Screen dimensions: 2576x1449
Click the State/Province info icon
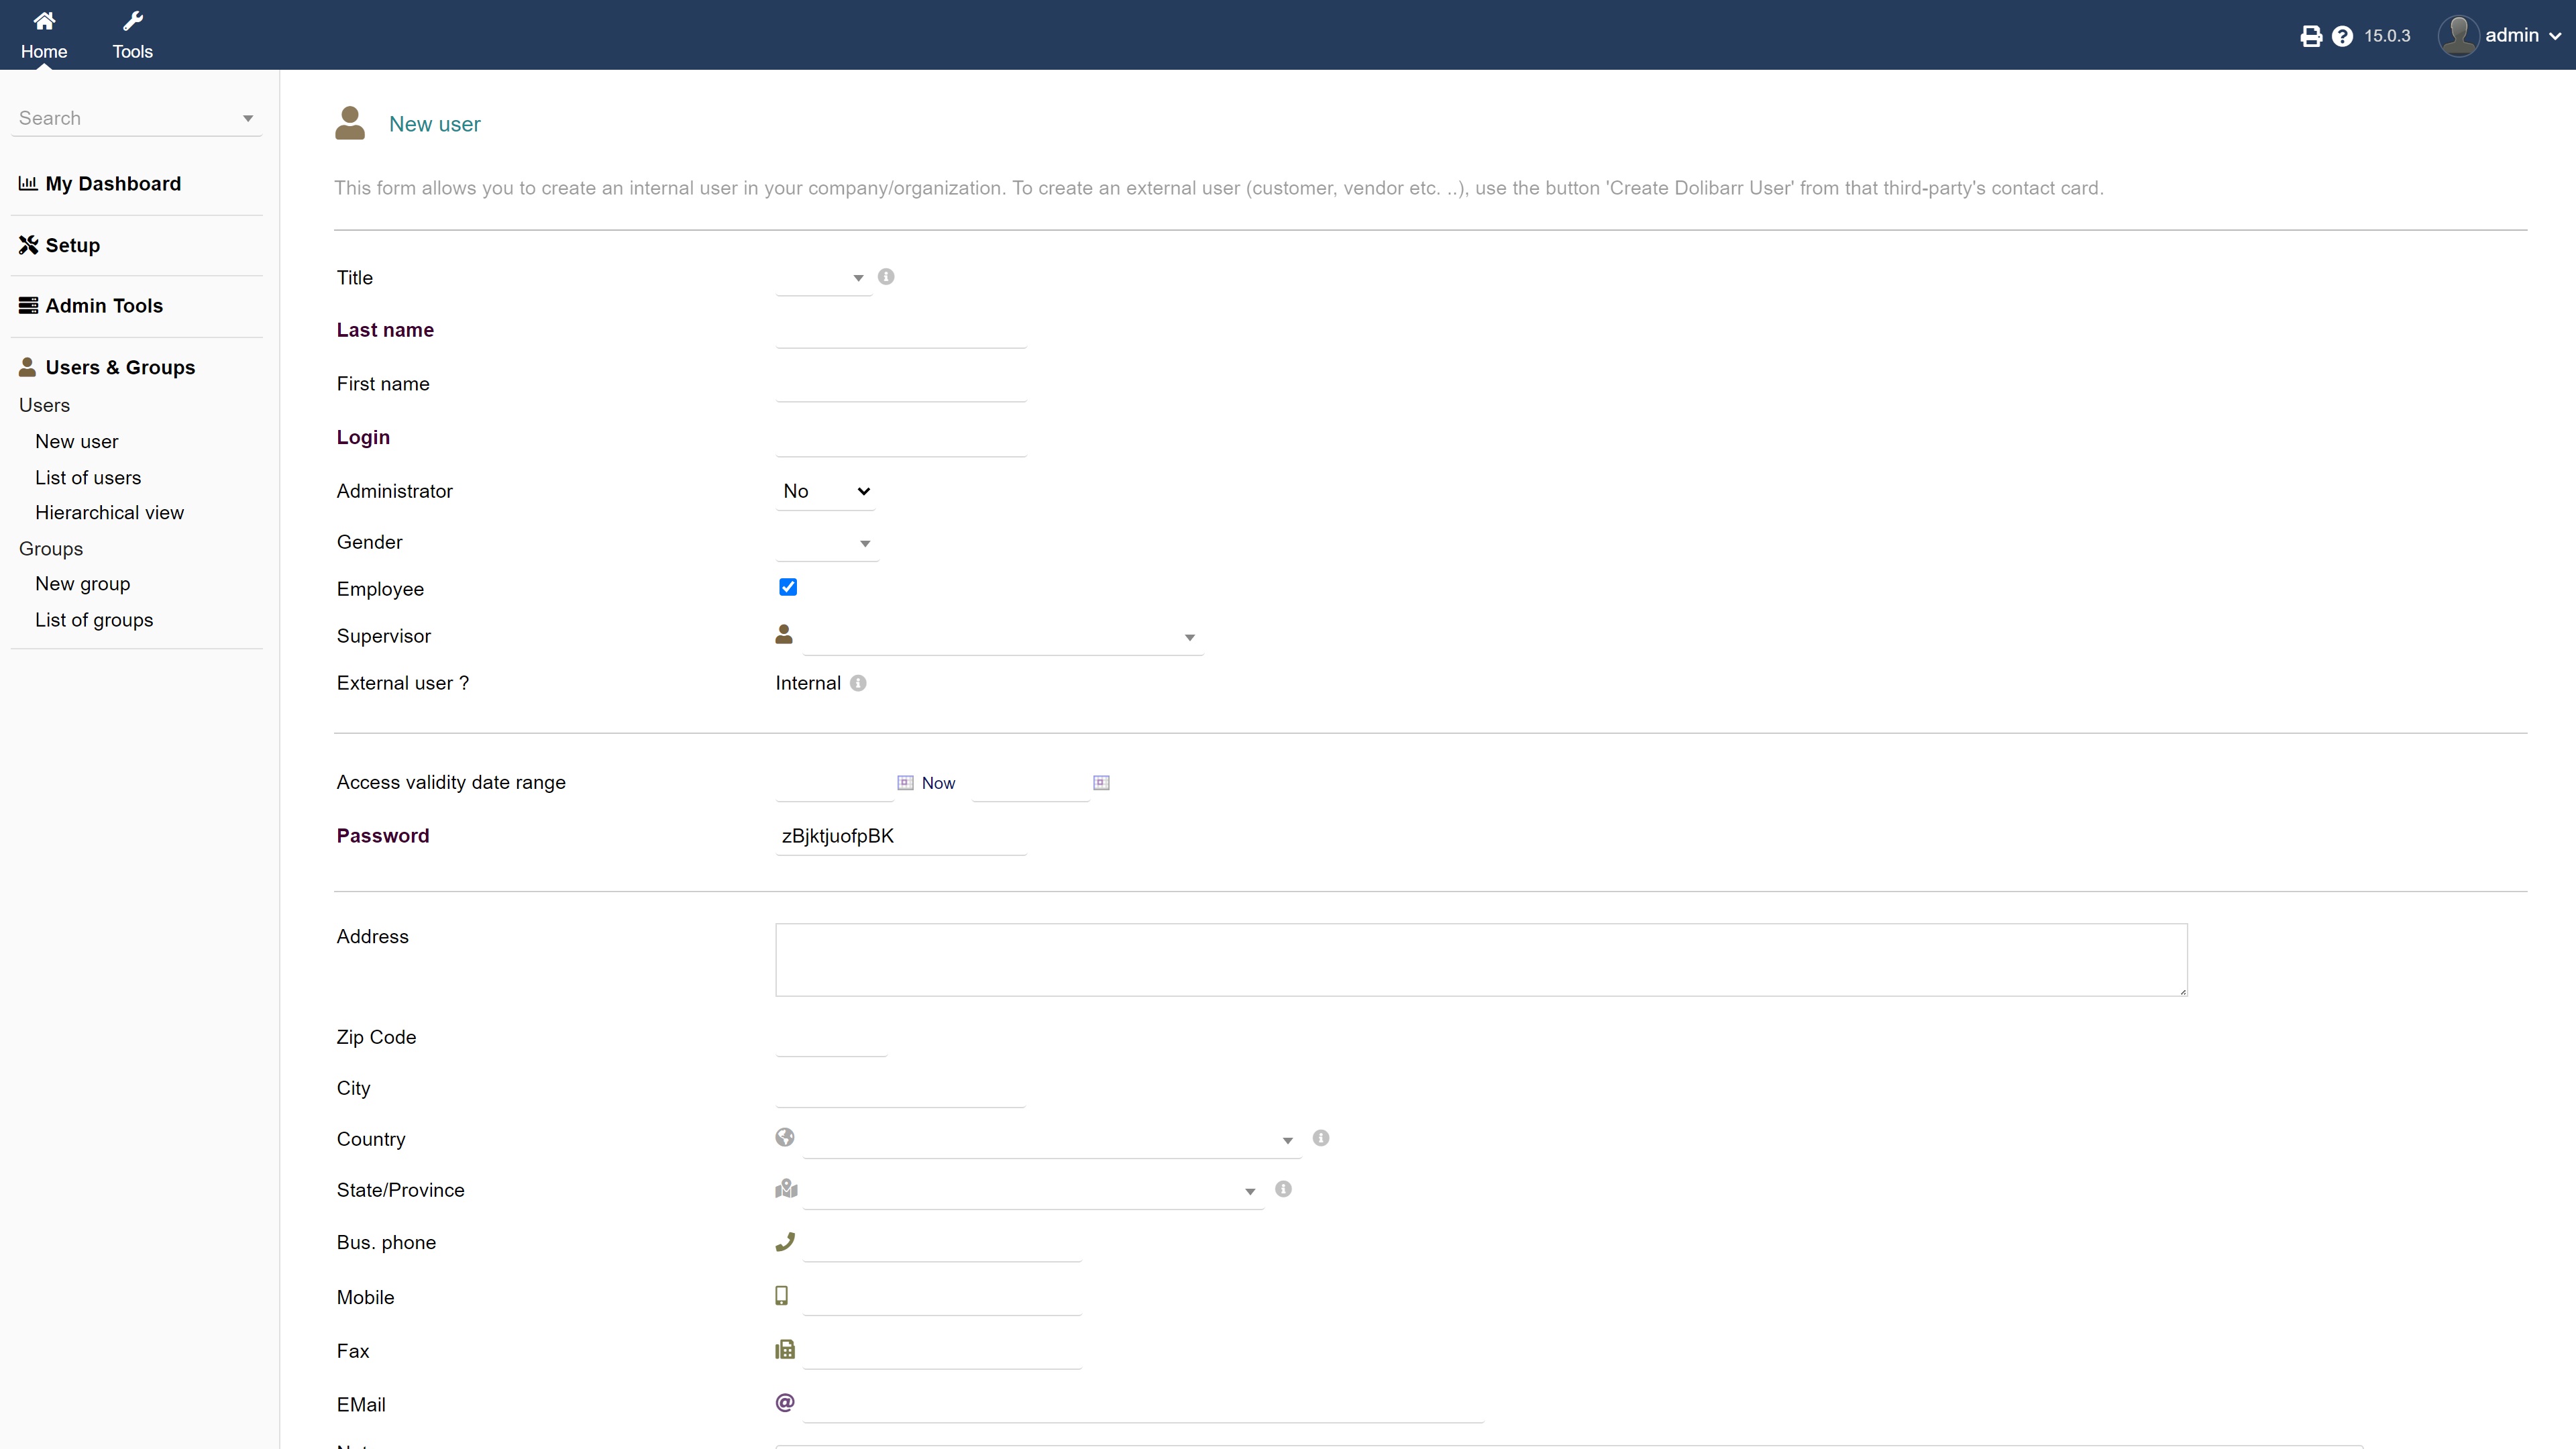click(1283, 1189)
